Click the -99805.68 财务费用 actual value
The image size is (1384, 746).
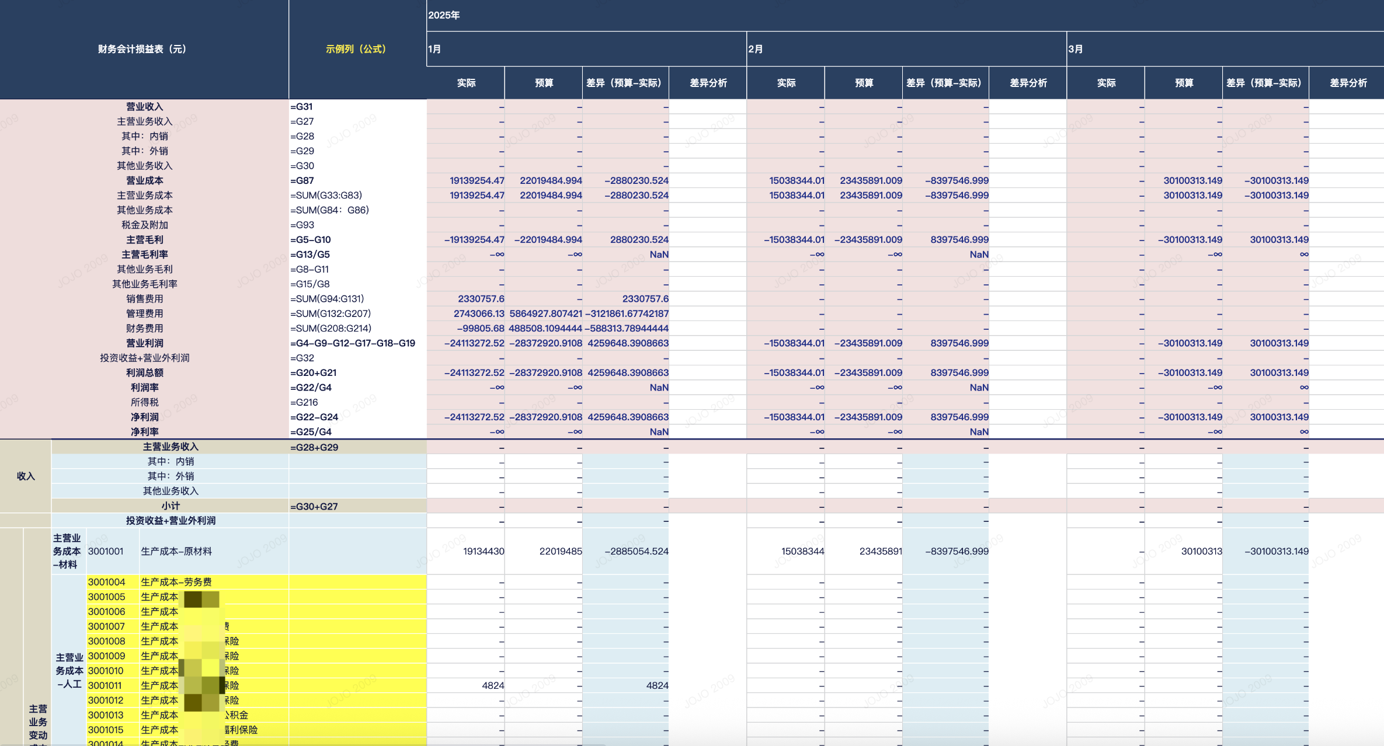(x=480, y=328)
